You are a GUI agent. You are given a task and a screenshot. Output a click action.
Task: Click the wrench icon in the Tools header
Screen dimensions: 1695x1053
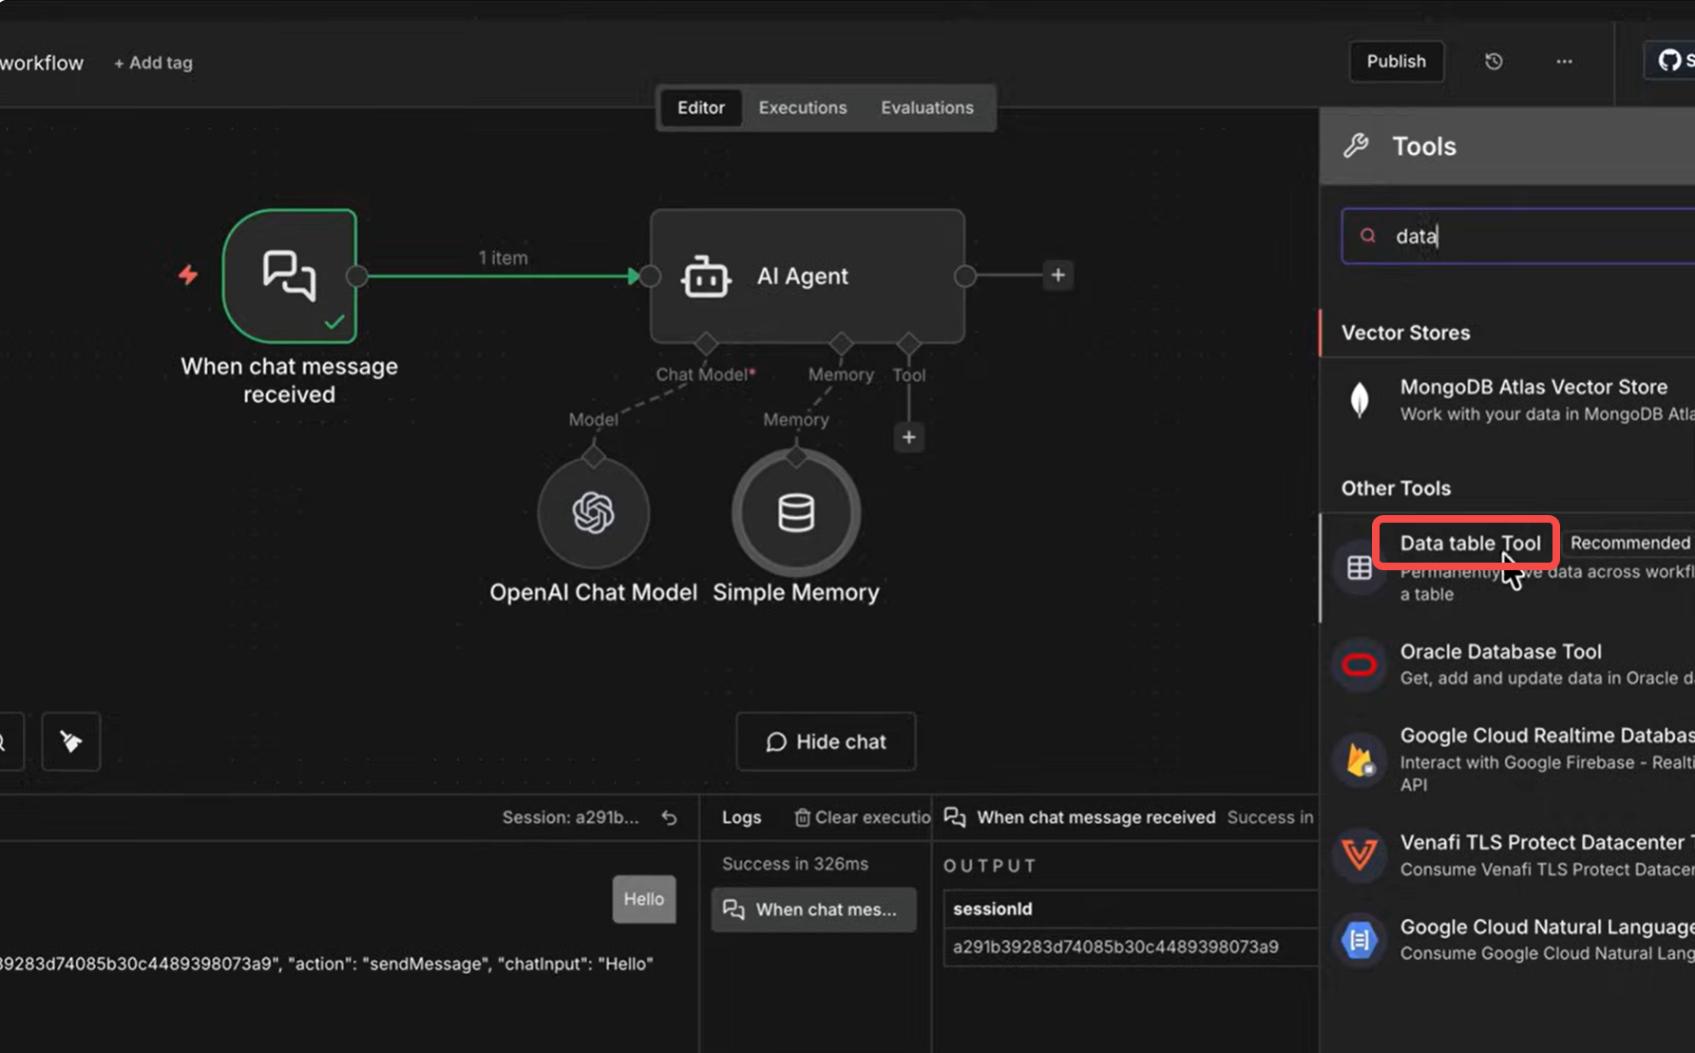1356,145
